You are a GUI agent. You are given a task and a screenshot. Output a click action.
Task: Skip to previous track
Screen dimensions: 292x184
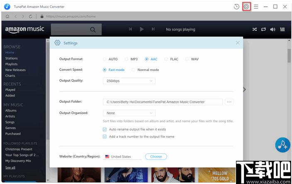coord(130,29)
